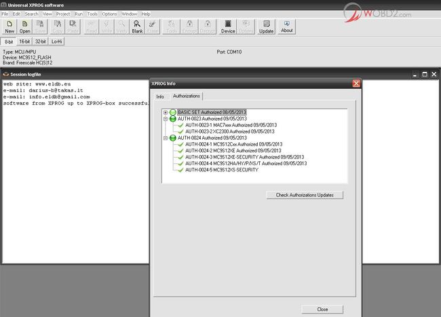Click the Session logfile title icon

coord(5,75)
